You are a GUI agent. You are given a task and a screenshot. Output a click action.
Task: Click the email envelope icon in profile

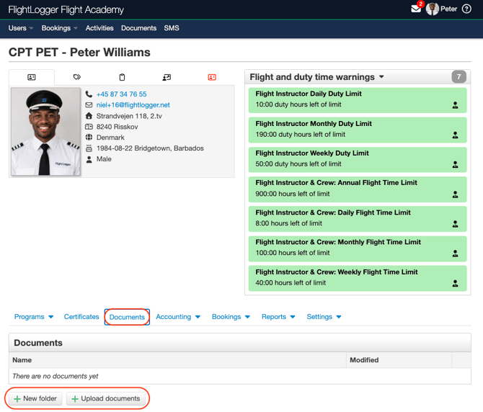(x=89, y=105)
